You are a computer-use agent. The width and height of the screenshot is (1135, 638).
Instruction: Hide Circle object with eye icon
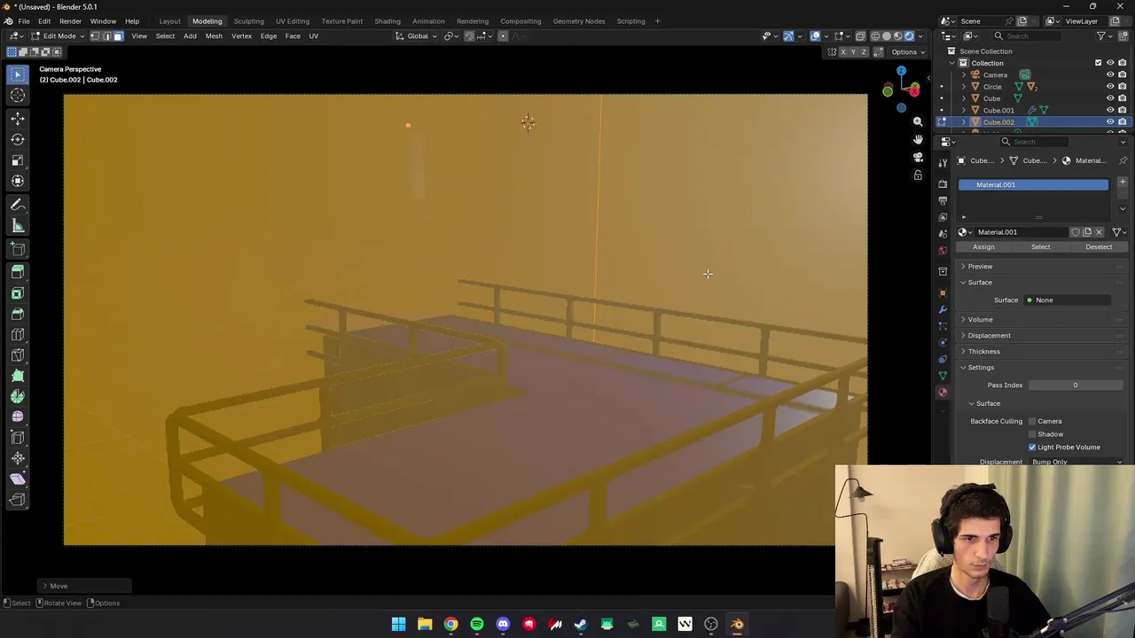click(x=1110, y=87)
